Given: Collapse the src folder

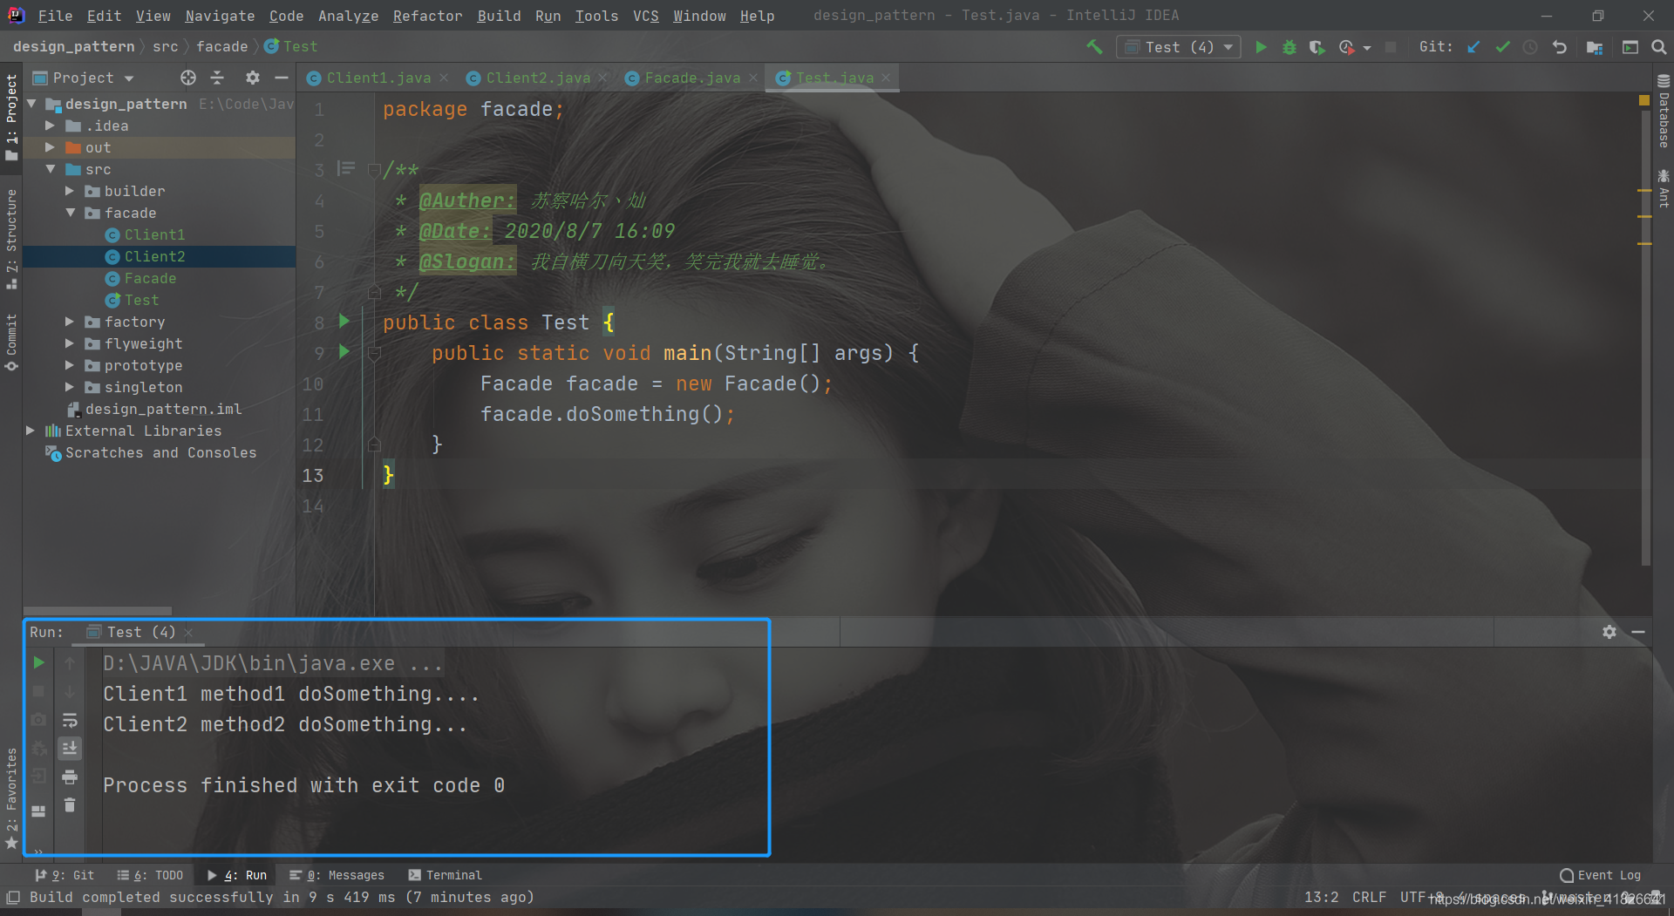Looking at the screenshot, I should coord(51,169).
